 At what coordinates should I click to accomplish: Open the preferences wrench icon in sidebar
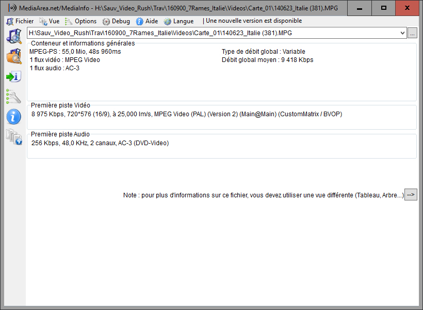point(13,97)
